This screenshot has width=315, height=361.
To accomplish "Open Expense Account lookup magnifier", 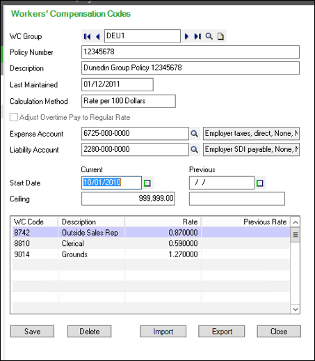I will click(x=194, y=134).
